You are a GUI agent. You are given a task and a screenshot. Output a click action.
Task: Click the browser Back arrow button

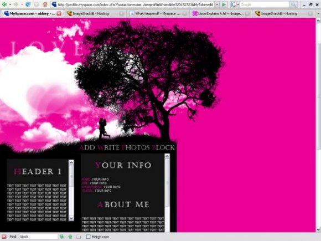4,4
